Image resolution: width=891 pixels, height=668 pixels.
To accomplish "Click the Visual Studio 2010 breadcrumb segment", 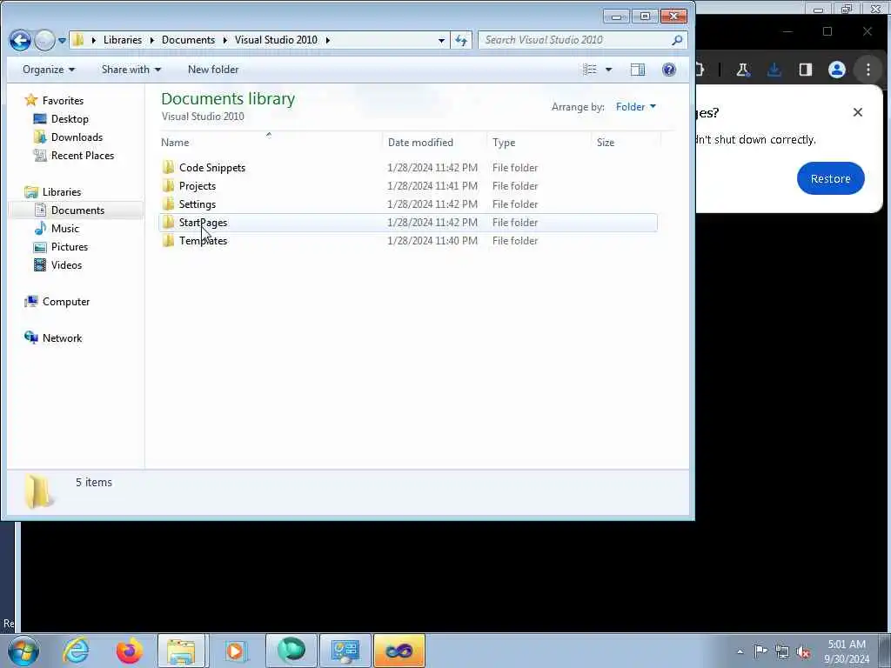I will coord(276,40).
